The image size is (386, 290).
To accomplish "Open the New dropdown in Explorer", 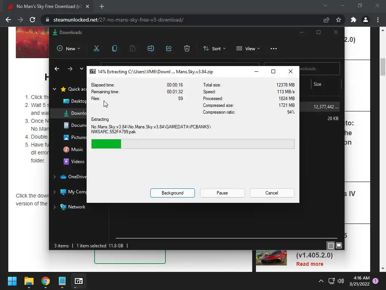I will point(69,49).
